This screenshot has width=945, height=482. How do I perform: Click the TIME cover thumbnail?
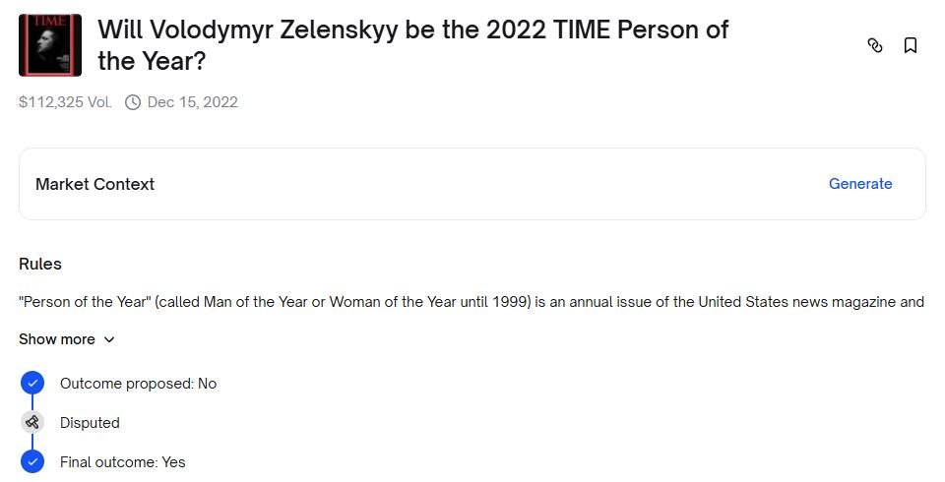click(50, 45)
